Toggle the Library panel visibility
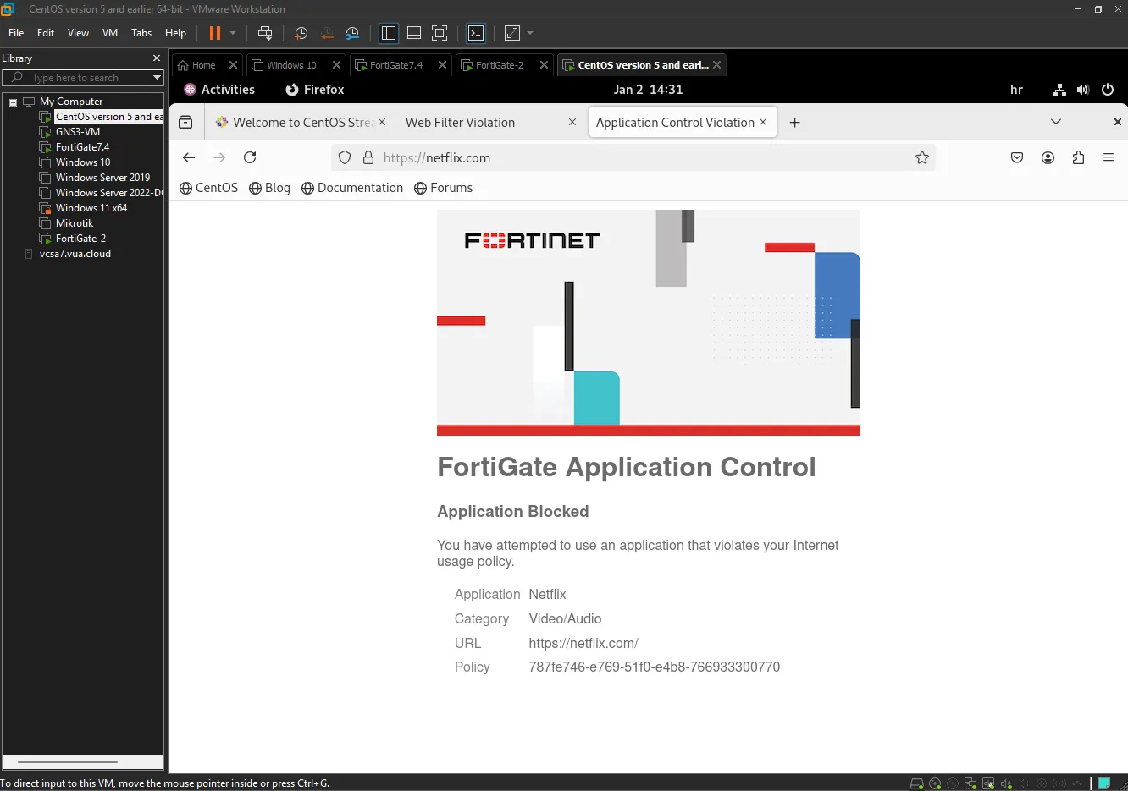The height and width of the screenshot is (791, 1128). tap(388, 33)
